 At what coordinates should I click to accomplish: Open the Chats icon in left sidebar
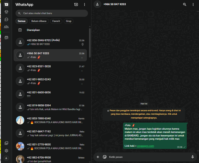[6, 4]
